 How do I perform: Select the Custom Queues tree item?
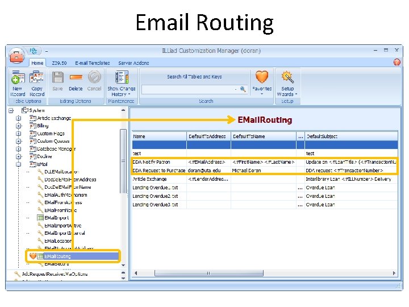53,141
